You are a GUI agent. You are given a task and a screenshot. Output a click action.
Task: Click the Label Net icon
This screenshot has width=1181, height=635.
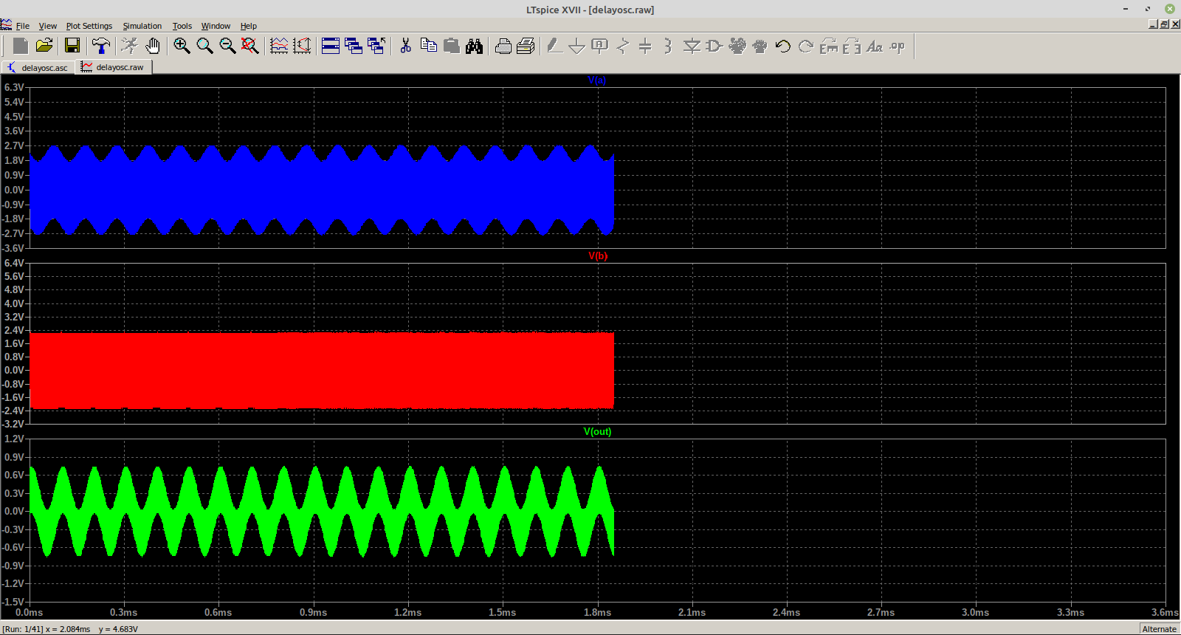tap(600, 46)
